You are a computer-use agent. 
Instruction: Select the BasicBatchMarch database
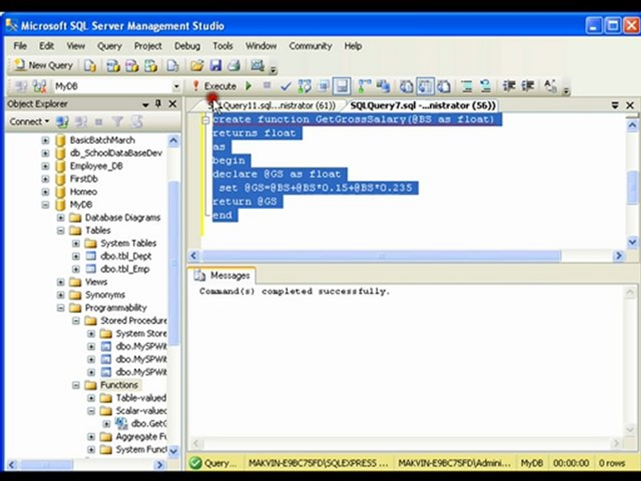pos(102,140)
